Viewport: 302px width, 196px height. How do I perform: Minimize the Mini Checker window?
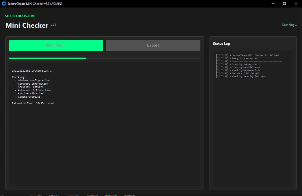(273, 4)
